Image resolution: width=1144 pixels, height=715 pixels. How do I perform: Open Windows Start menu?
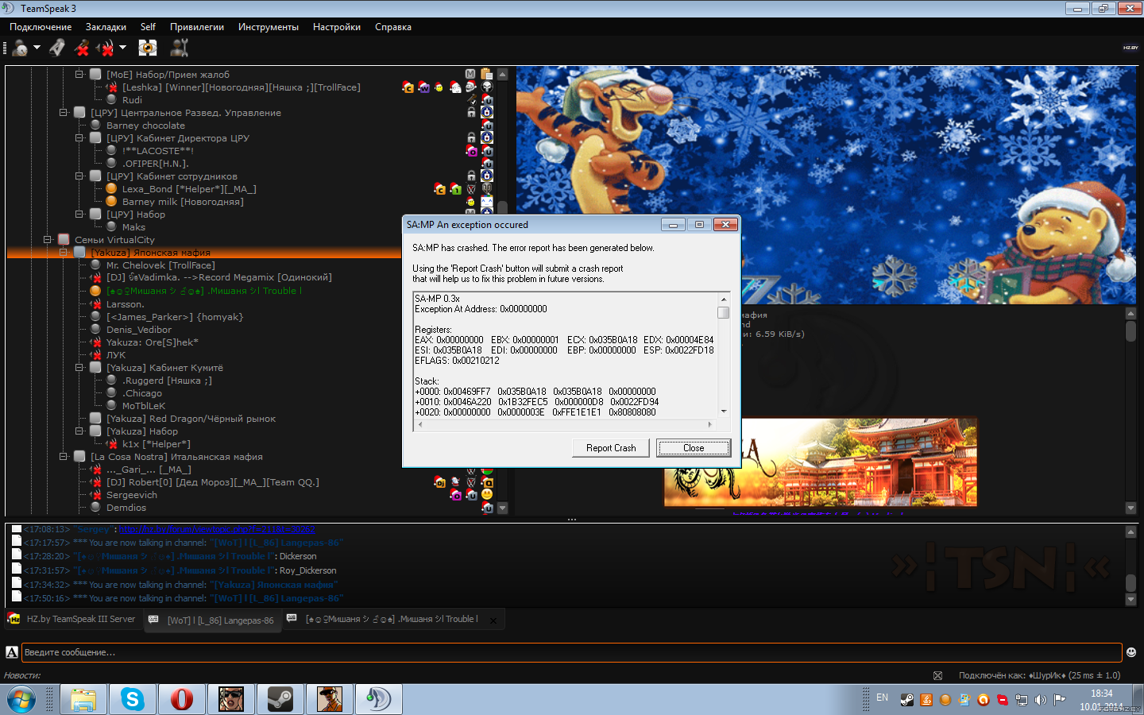pos(21,699)
